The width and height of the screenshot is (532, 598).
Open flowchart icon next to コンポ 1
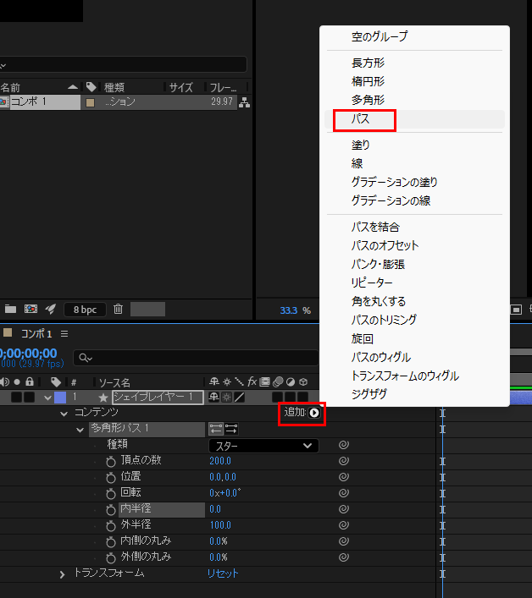(x=245, y=102)
